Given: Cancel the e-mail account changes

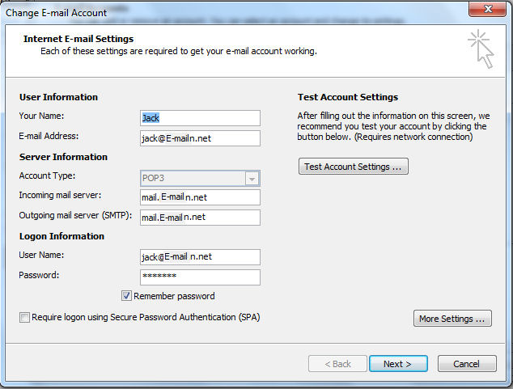Looking at the screenshot, I should coord(467,364).
